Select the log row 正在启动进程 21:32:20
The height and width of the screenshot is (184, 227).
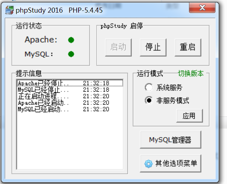70,96
